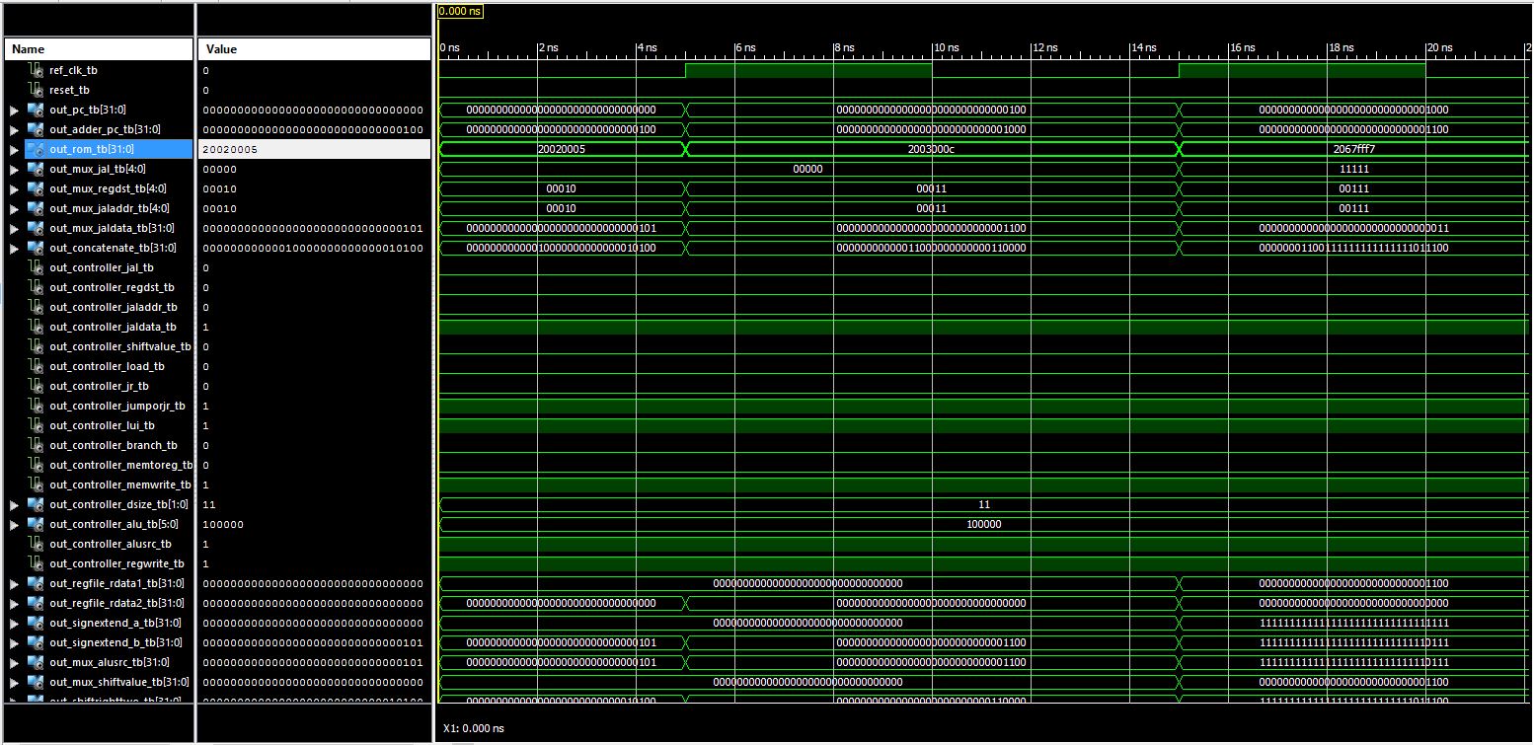Expand the out_regfile_rdata2_tb[31:0] bus
Screen dimensions: 1534x745
click(14, 603)
